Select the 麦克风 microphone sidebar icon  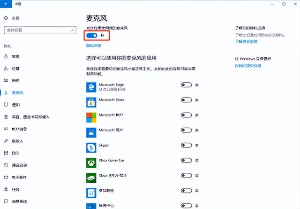pos(6,93)
